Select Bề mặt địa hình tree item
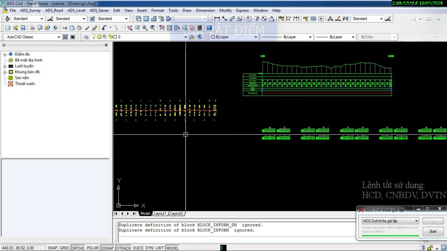Image resolution: width=447 pixels, height=251 pixels. (x=29, y=60)
